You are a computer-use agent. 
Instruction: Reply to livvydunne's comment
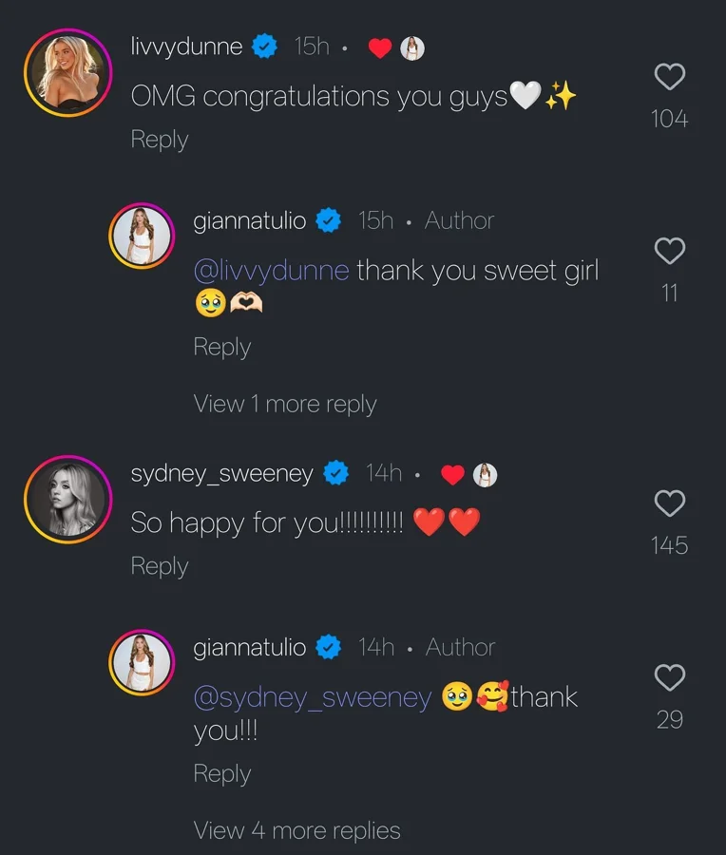tap(160, 140)
